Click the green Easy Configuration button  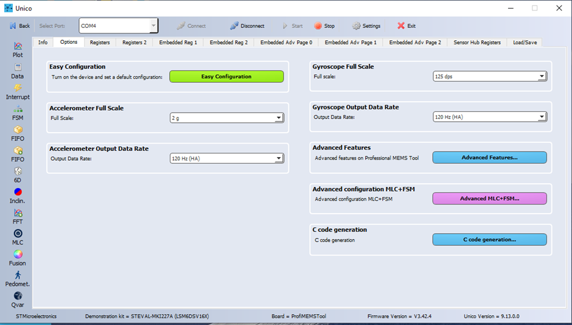tap(226, 77)
